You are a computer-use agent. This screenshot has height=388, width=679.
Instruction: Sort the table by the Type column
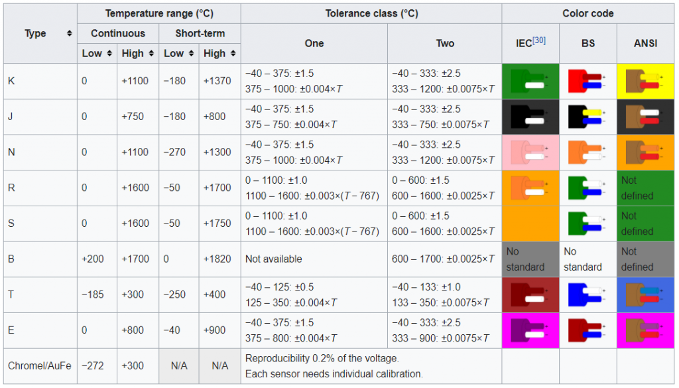click(x=69, y=34)
